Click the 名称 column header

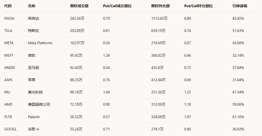coord(31,6)
